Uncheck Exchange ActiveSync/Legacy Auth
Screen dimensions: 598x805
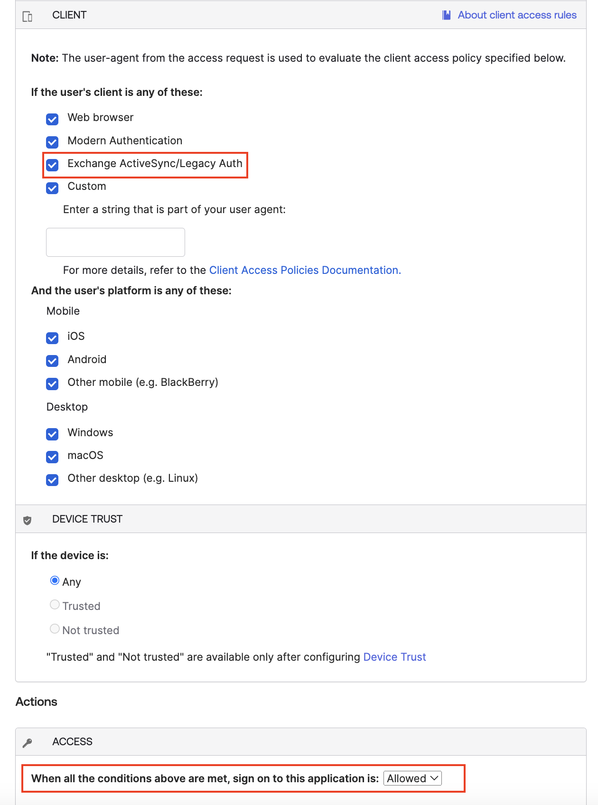[x=52, y=165]
